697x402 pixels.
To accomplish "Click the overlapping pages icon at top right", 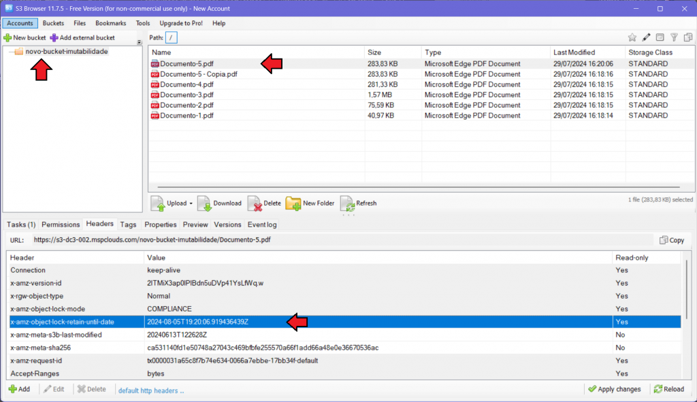I will tap(688, 38).
